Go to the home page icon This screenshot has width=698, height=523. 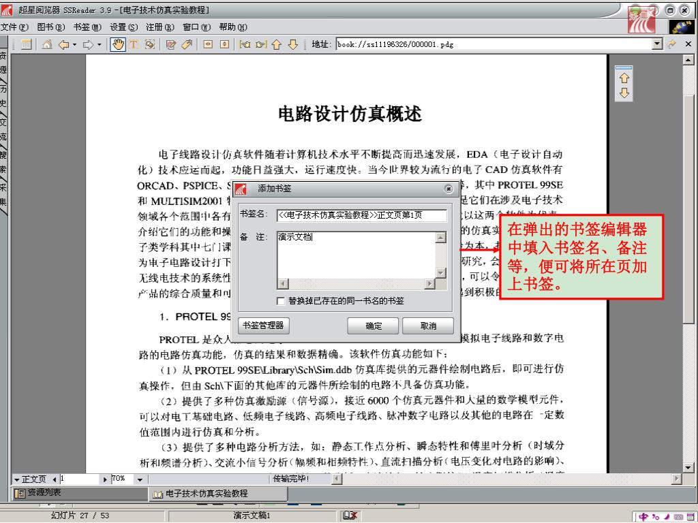[x=47, y=44]
